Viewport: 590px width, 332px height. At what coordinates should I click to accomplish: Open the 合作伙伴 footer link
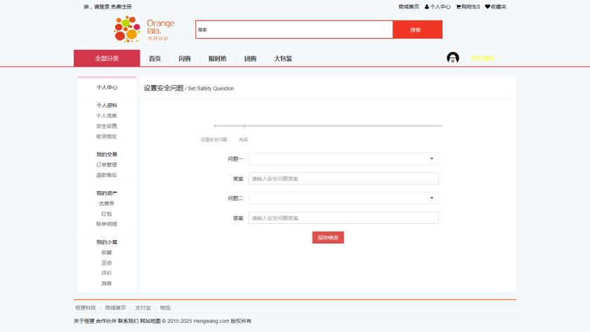click(x=106, y=321)
